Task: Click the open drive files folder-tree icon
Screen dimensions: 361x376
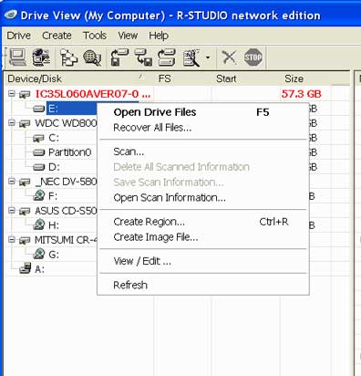Action: click(x=69, y=57)
